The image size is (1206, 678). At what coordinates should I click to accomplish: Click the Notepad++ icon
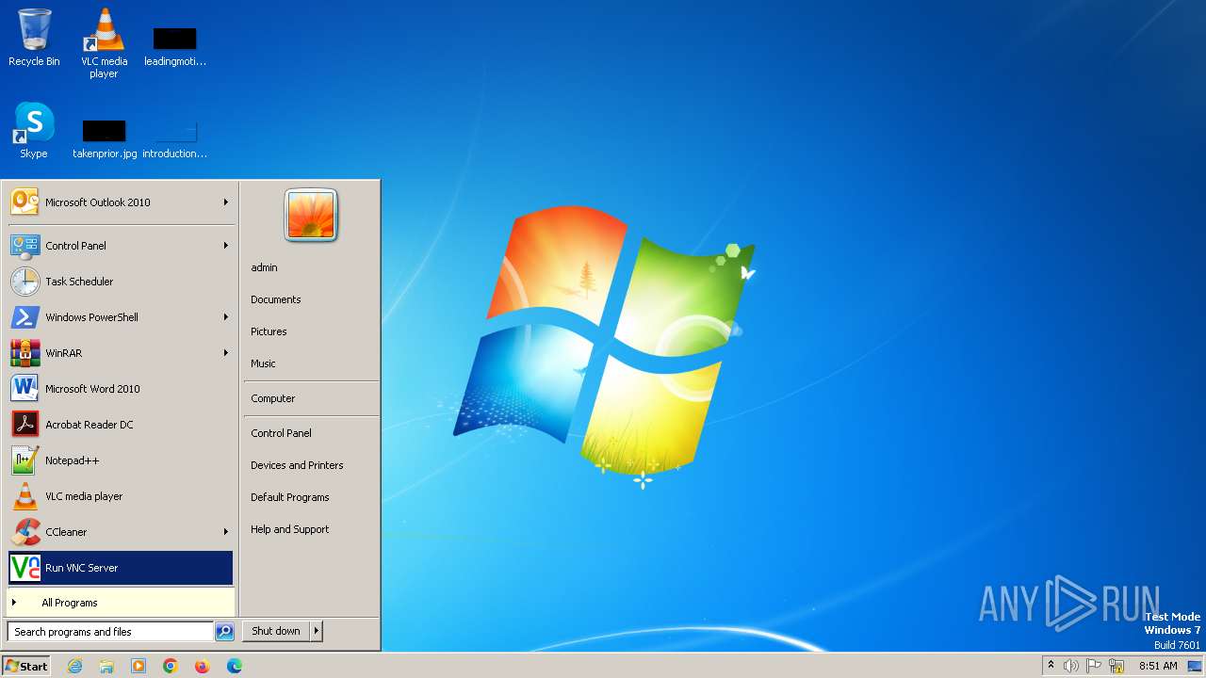(25, 460)
